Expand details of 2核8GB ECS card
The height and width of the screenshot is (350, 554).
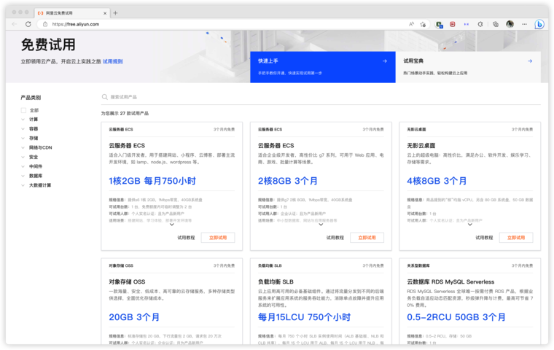[x=321, y=225]
